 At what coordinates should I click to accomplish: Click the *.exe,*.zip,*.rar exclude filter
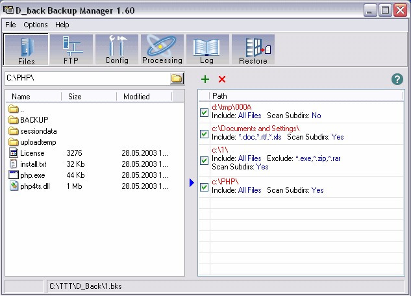coord(318,158)
